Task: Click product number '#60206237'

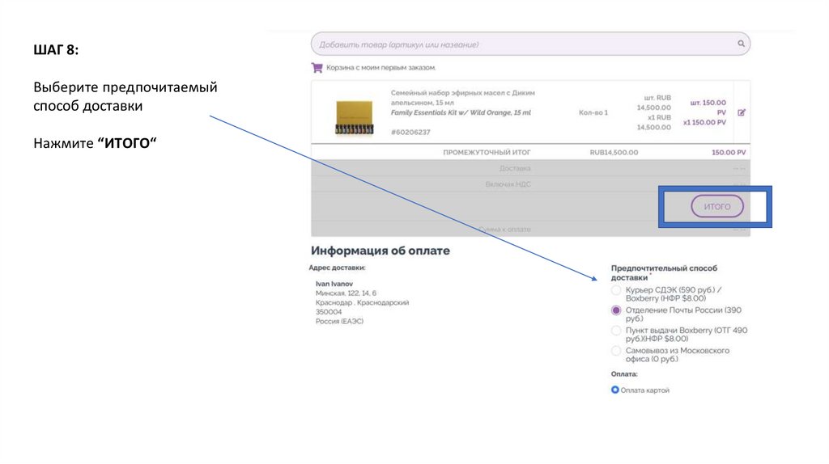Action: pyautogui.click(x=410, y=132)
